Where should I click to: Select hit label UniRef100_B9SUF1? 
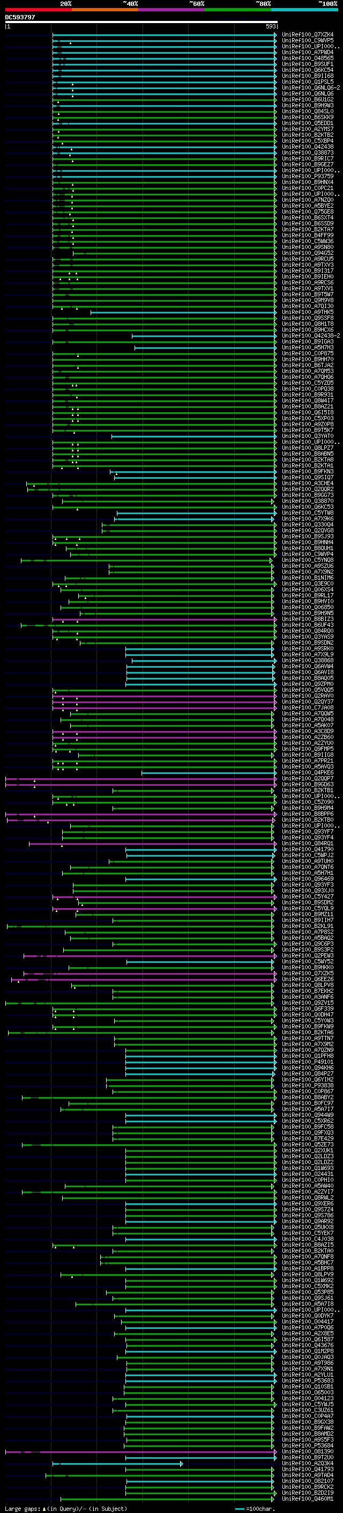[x=308, y=64]
